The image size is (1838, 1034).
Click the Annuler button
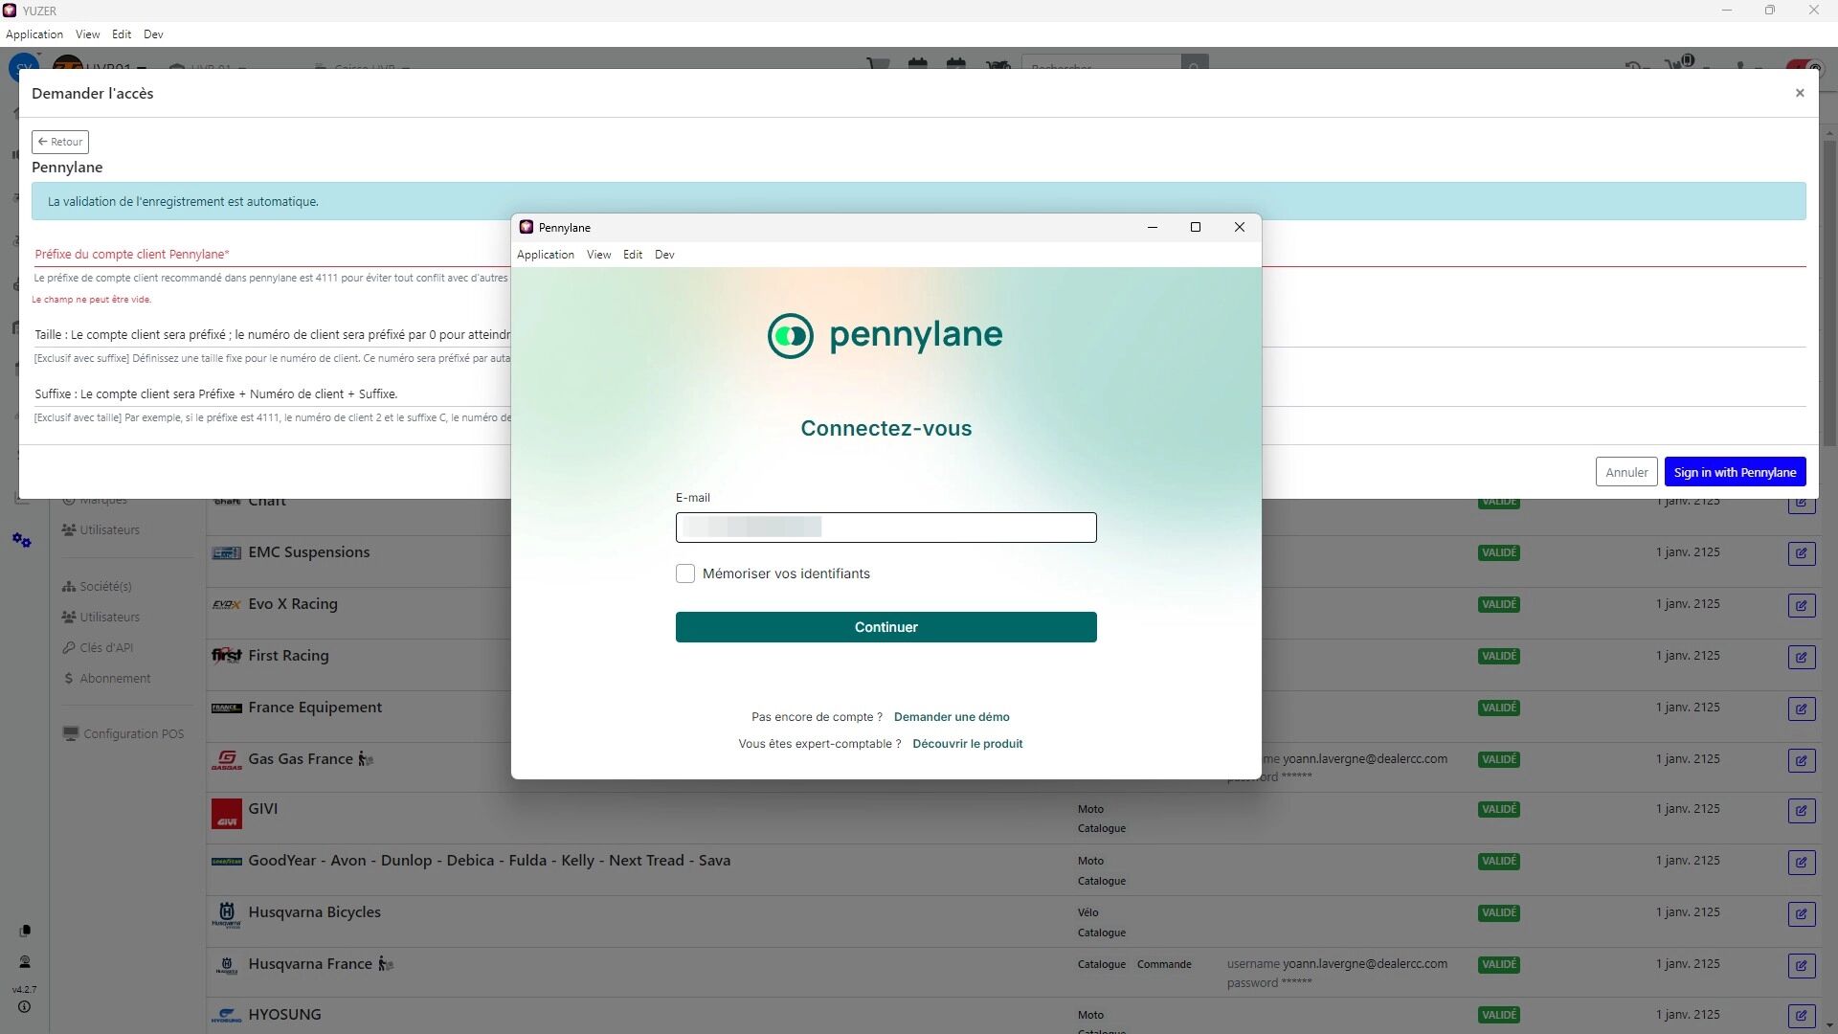click(1625, 472)
